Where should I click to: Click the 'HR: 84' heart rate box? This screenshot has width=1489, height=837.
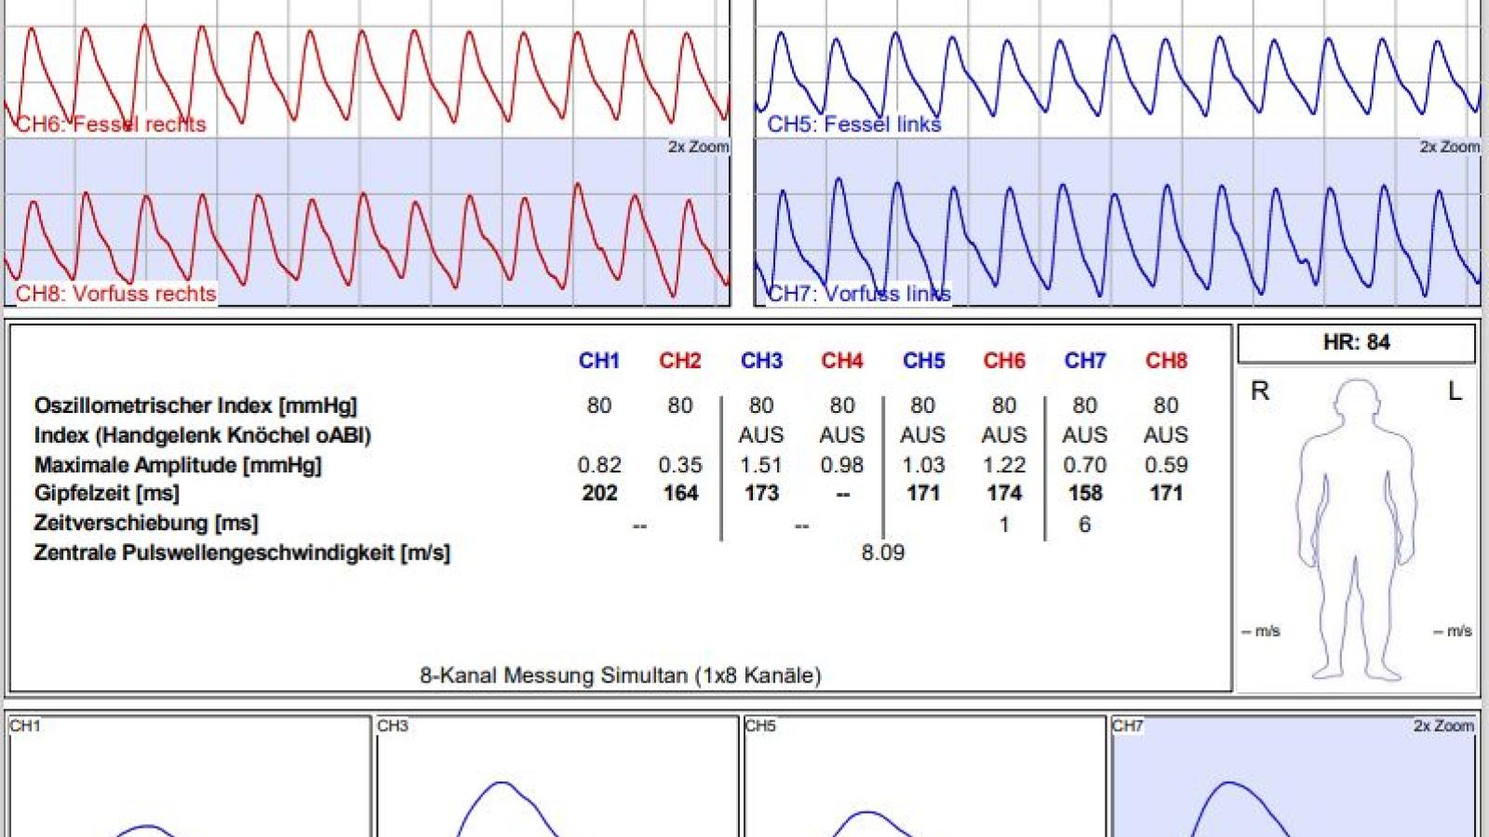point(1356,342)
